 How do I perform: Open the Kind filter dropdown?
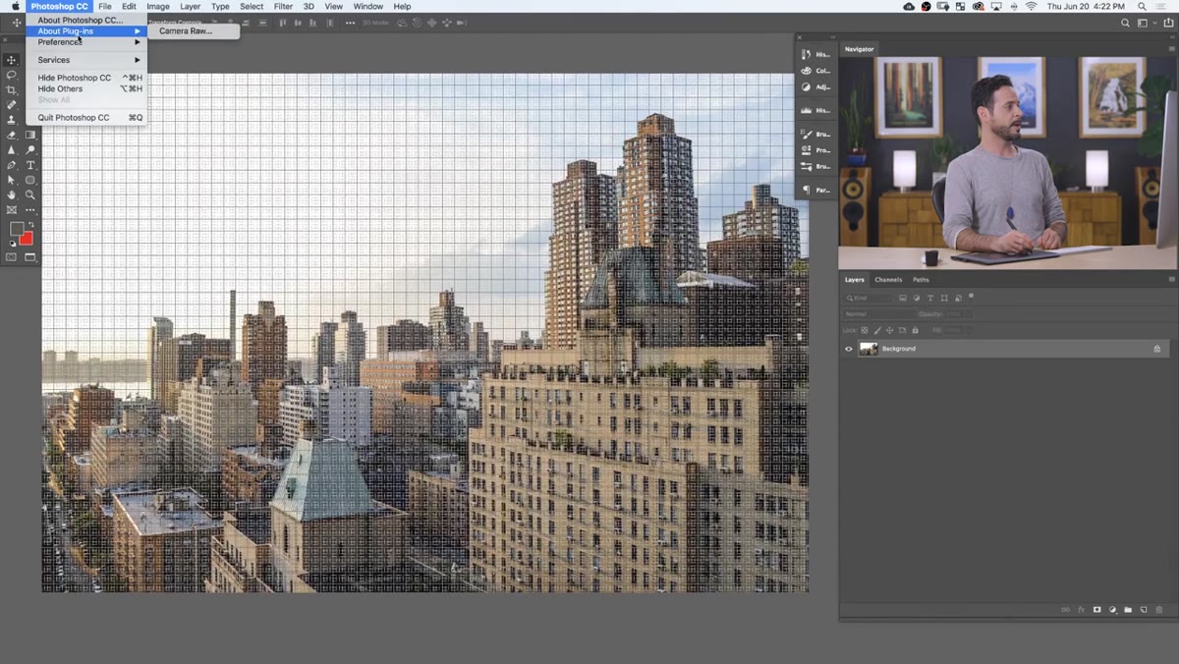pyautogui.click(x=868, y=298)
